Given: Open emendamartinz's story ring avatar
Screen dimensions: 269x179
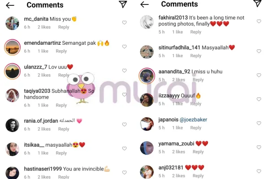Looking at the screenshot, I should point(12,47).
